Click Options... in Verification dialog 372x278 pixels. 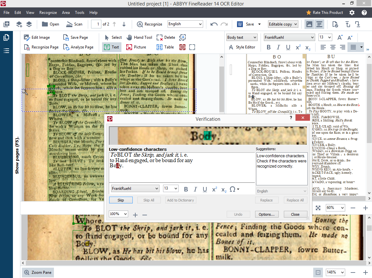[267, 214]
